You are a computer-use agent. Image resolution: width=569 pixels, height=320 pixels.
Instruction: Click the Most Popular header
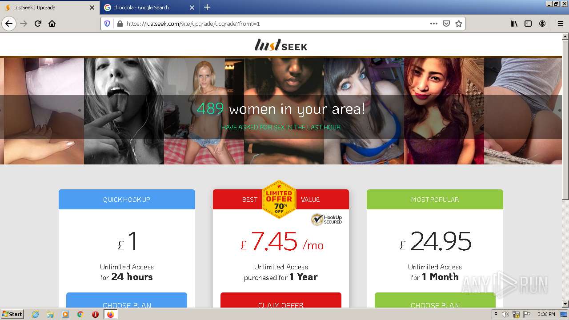(x=435, y=200)
